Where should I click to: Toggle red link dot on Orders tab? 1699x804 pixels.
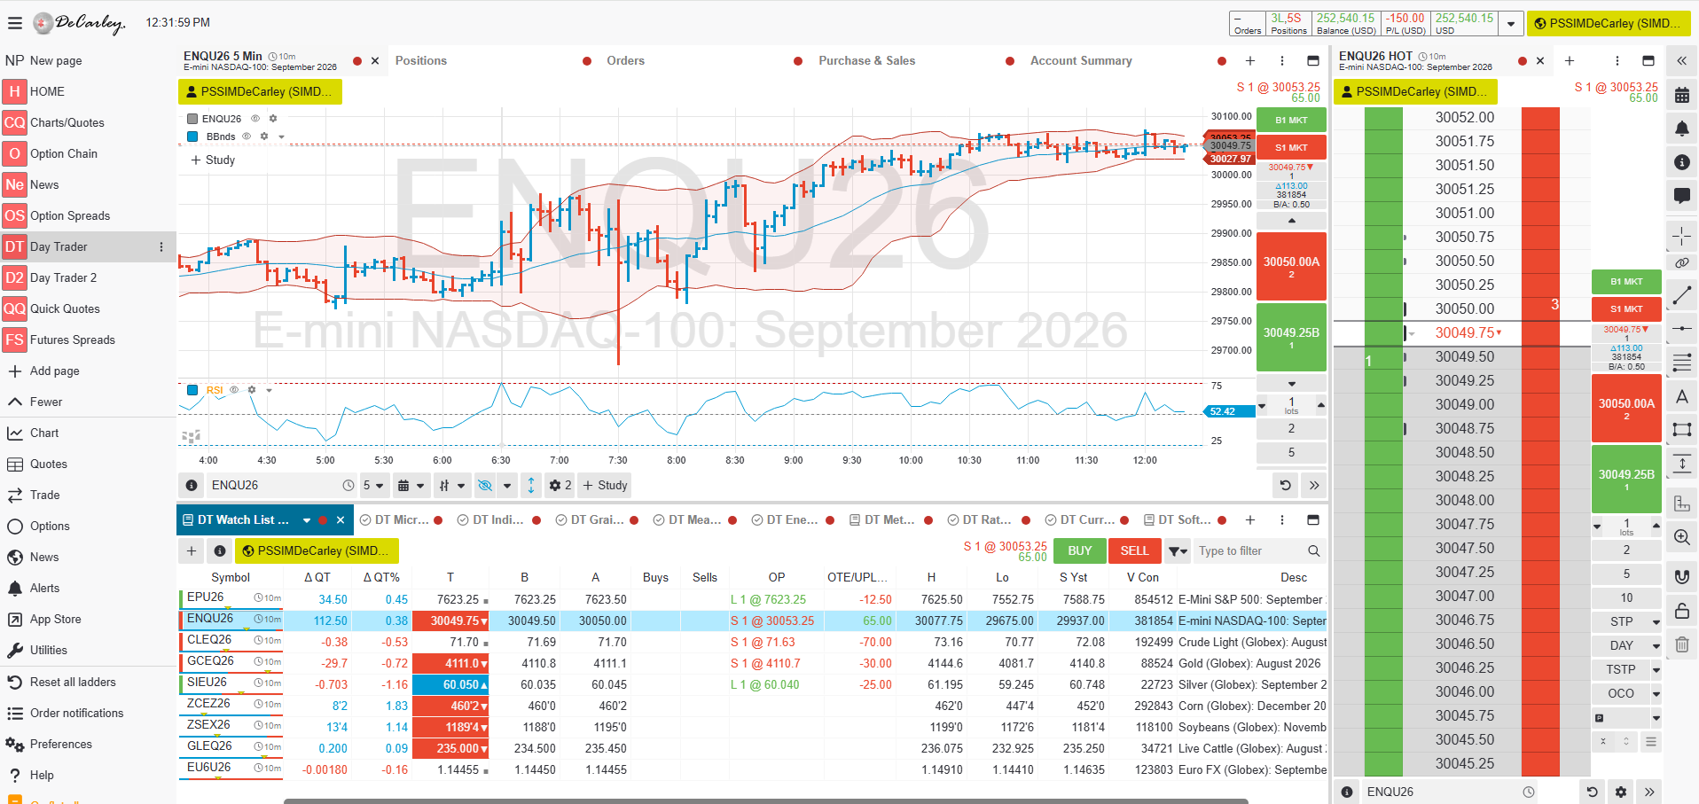click(x=798, y=61)
